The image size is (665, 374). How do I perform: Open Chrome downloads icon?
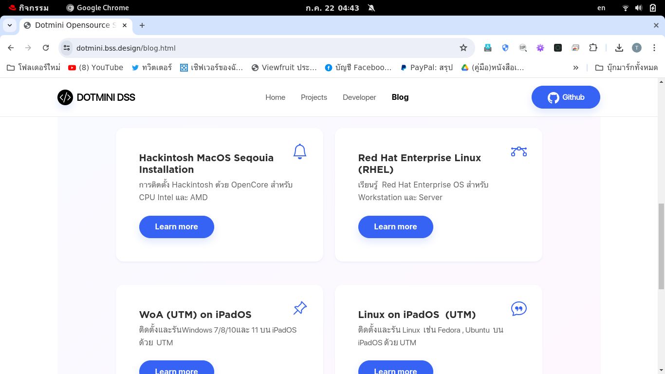pyautogui.click(x=619, y=48)
